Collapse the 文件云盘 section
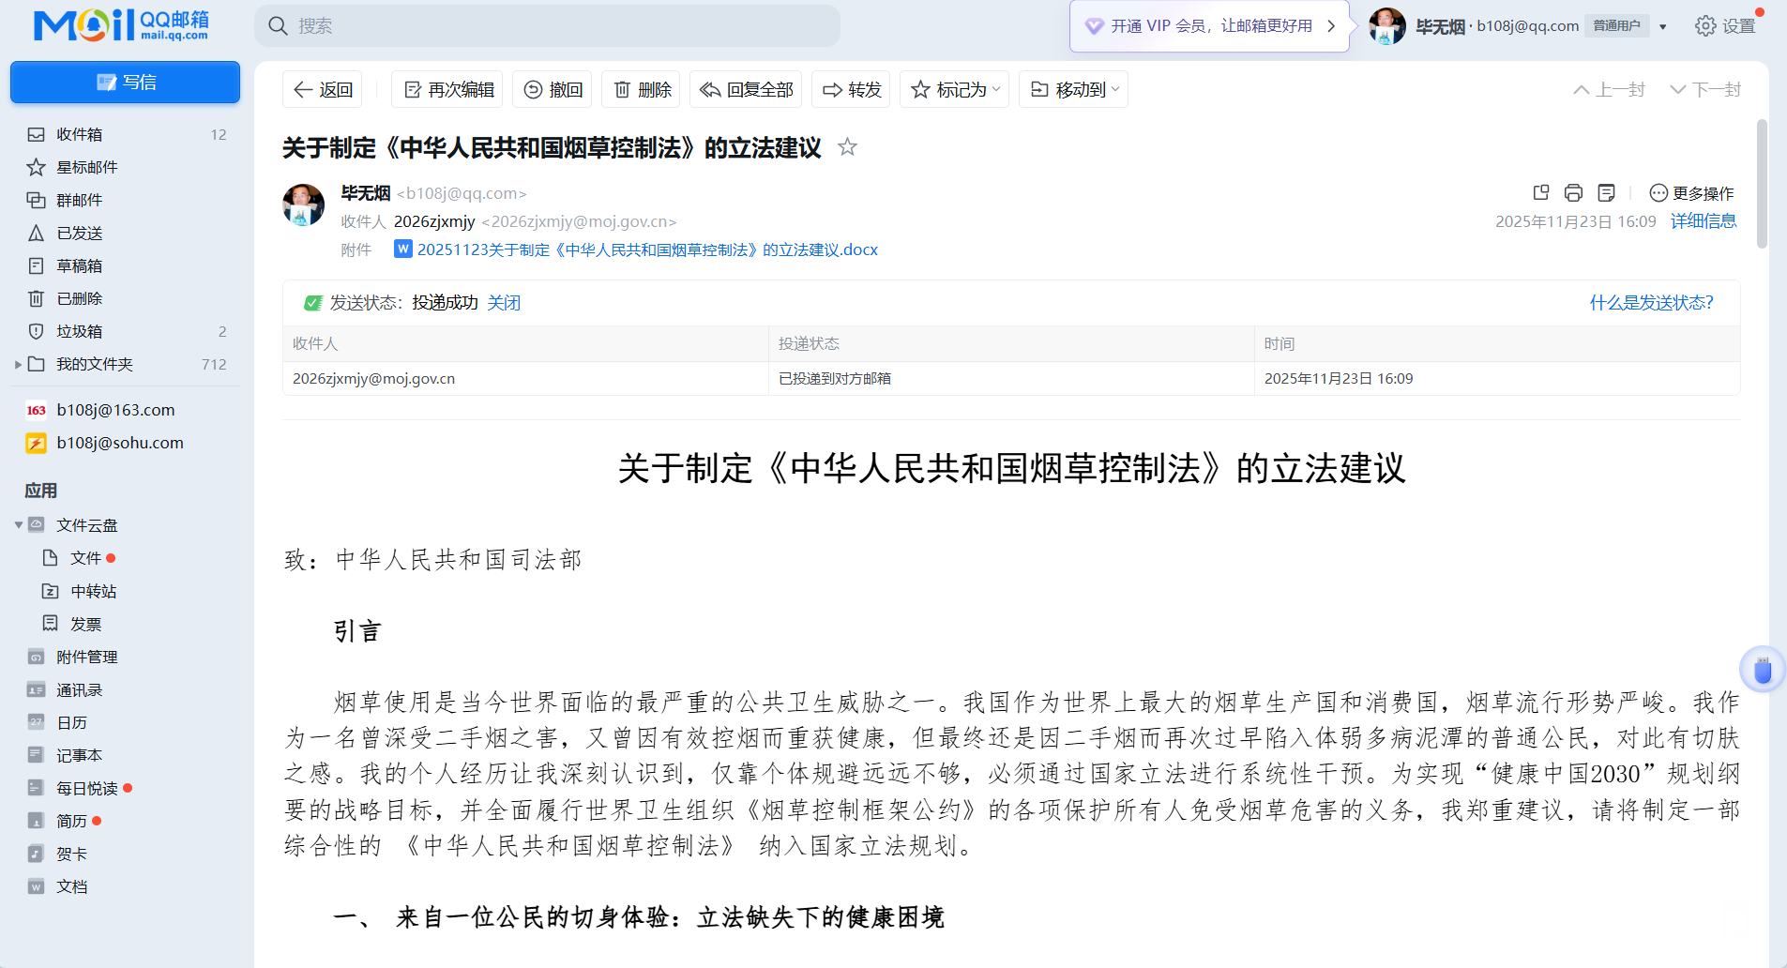Image resolution: width=1787 pixels, height=968 pixels. [18, 525]
